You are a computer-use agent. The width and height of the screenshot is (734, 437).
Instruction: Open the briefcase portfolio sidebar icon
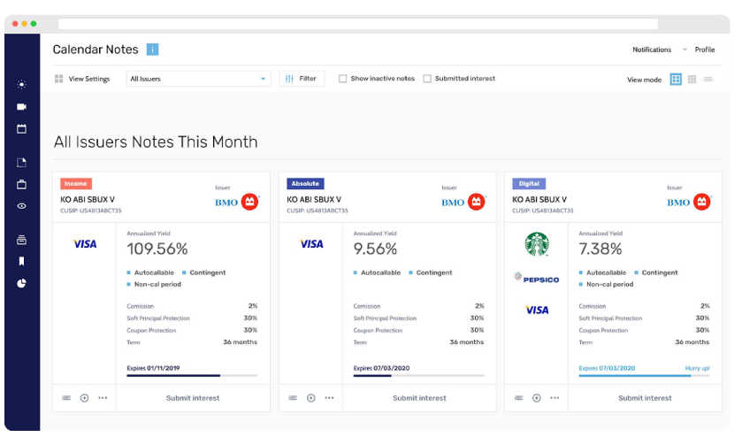tap(21, 184)
